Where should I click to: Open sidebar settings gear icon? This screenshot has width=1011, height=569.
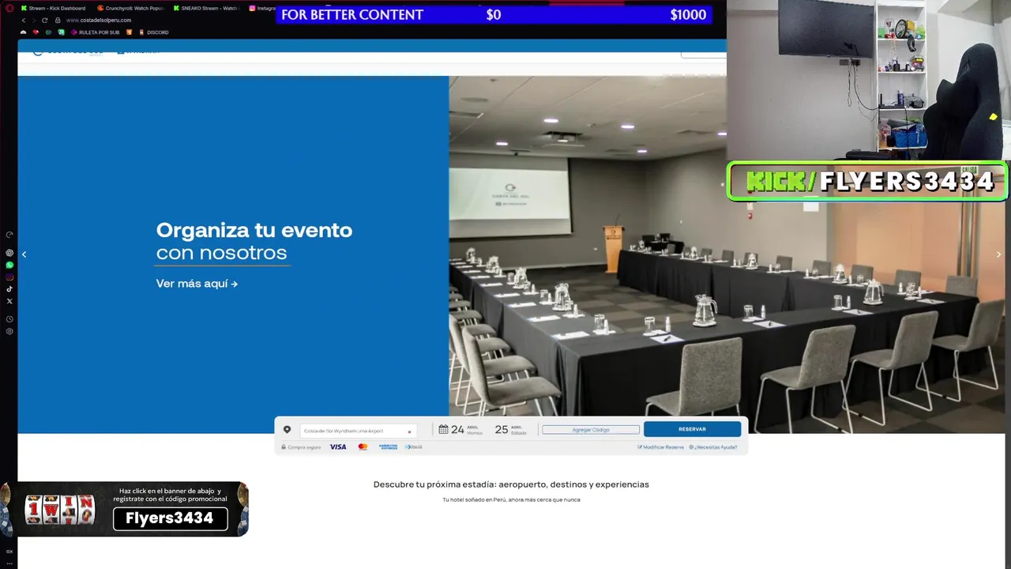tap(9, 331)
